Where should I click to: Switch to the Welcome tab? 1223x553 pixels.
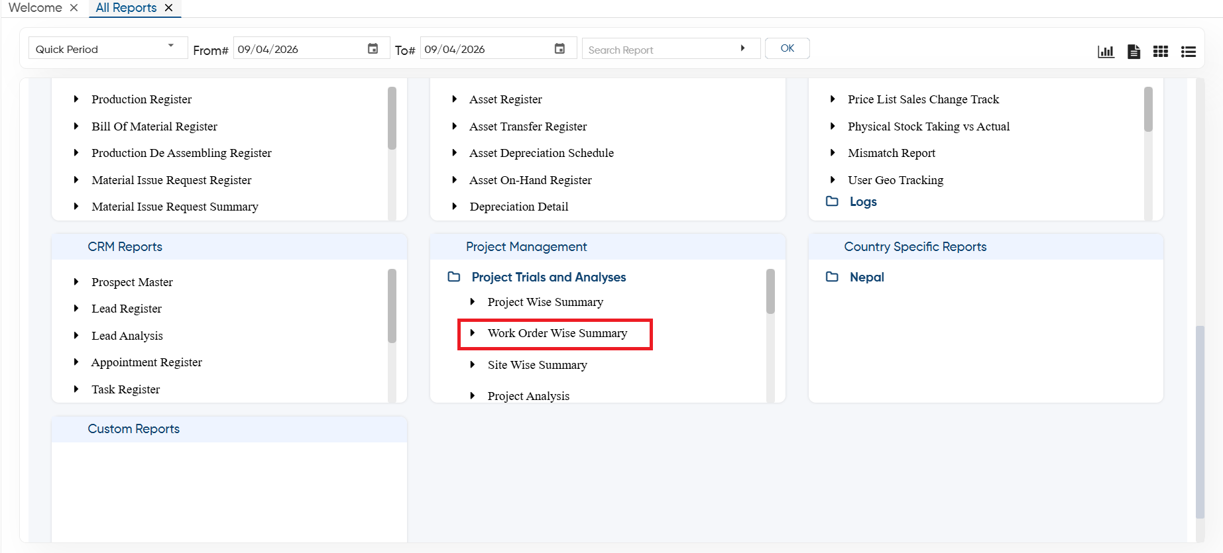[x=35, y=7]
